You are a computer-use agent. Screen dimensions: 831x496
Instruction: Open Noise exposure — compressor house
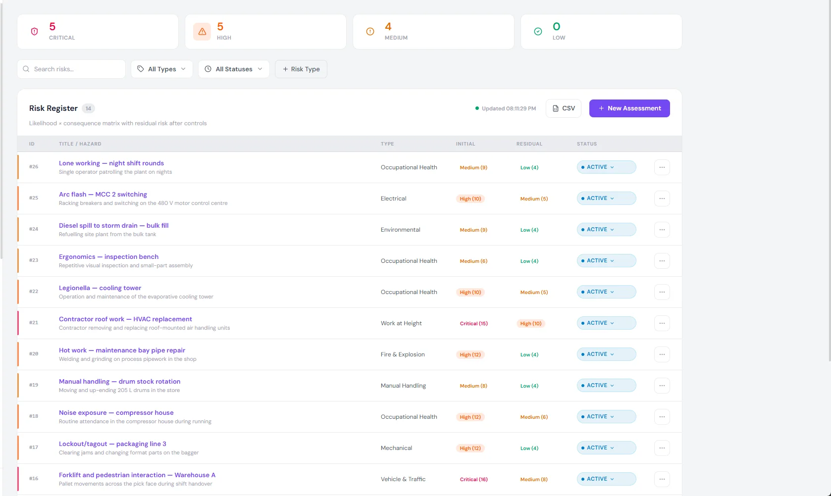coord(116,413)
